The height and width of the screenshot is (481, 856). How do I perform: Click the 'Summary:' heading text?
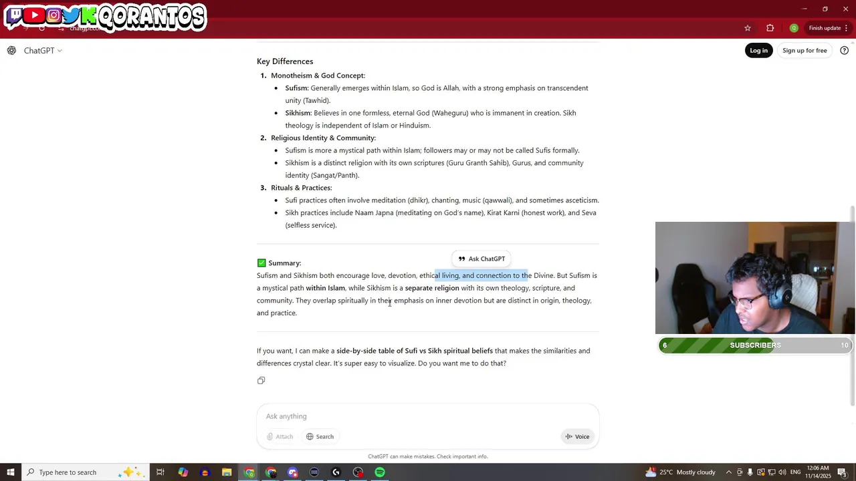285,263
